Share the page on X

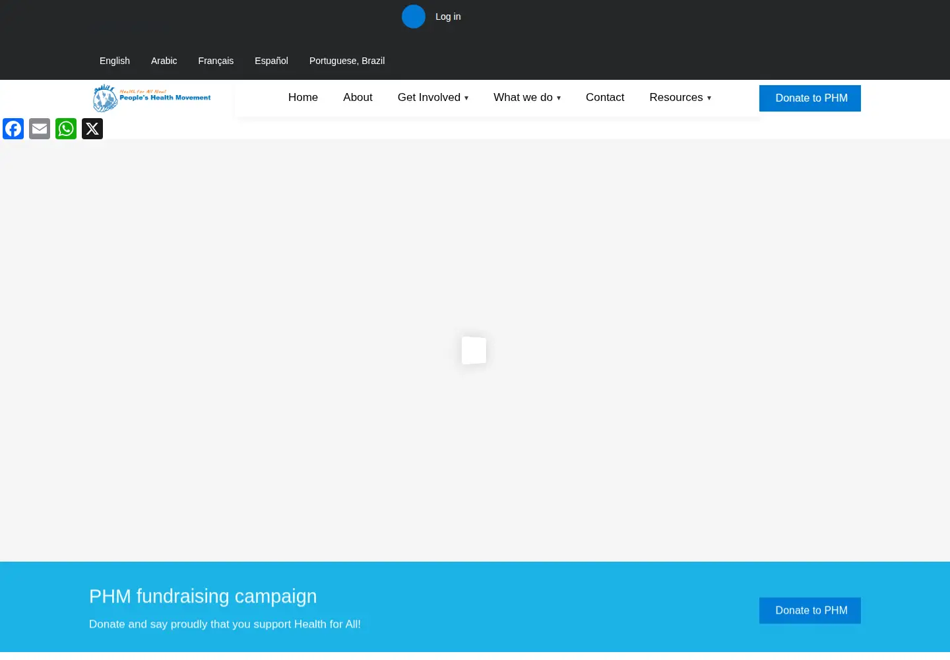pos(92,129)
